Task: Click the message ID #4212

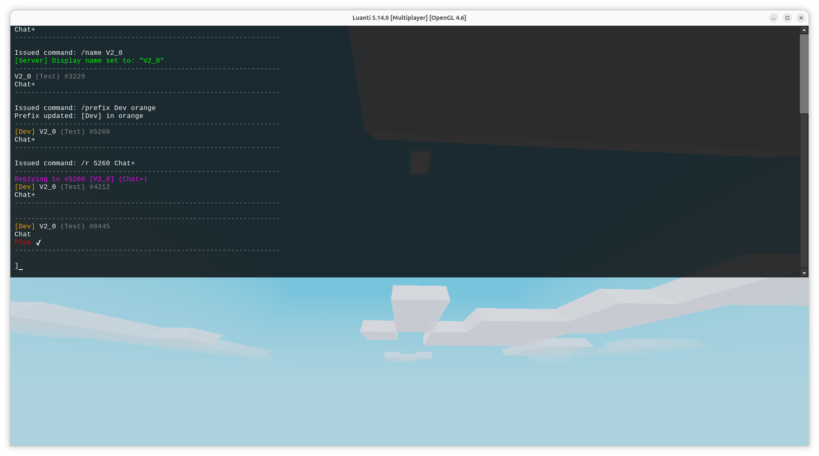Action: 99,187
